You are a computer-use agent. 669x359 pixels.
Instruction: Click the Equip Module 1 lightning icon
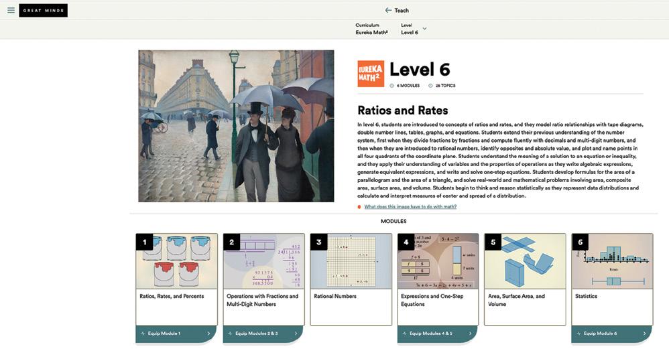(x=143, y=334)
